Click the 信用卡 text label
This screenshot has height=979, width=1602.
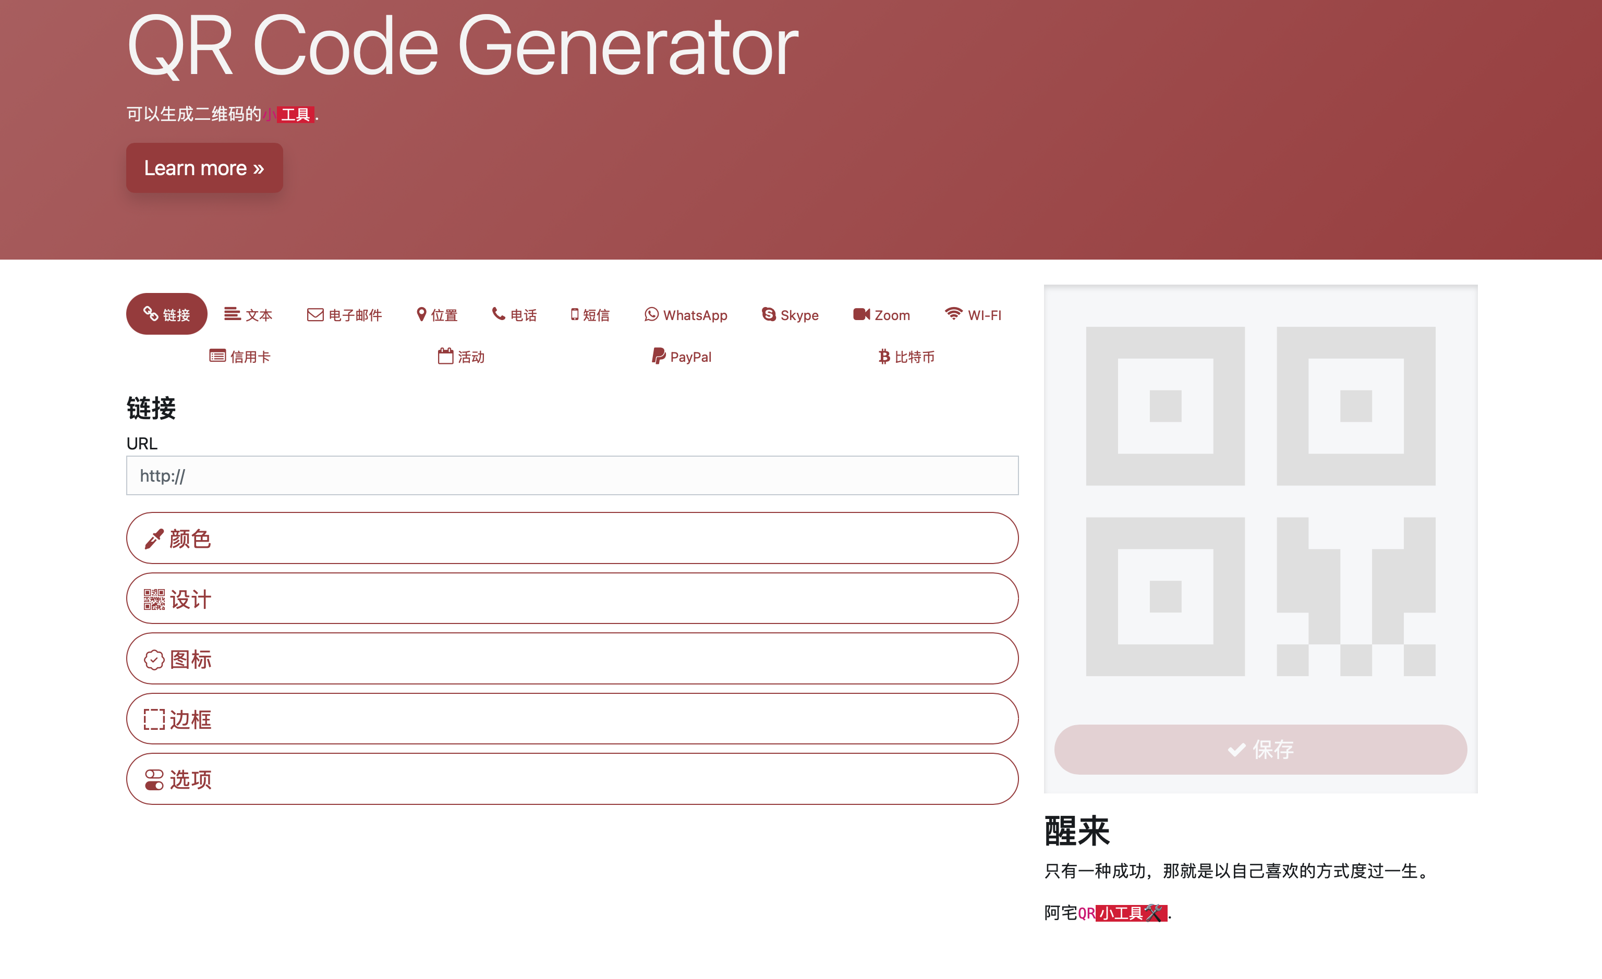pos(250,357)
